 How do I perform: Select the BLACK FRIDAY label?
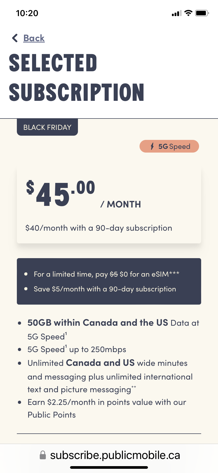pyautogui.click(x=47, y=127)
